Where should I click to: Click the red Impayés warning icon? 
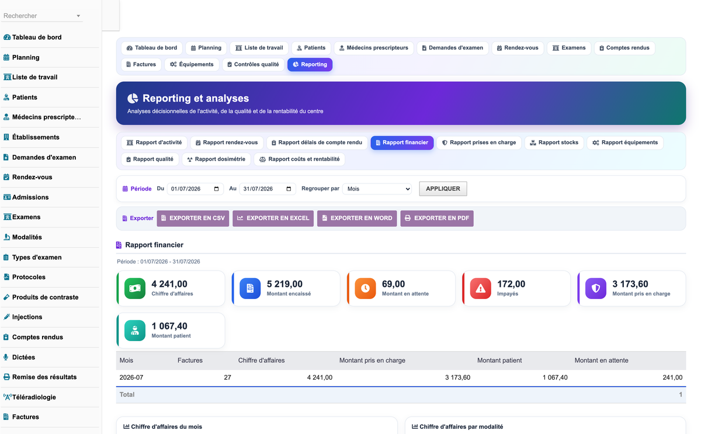tap(481, 289)
